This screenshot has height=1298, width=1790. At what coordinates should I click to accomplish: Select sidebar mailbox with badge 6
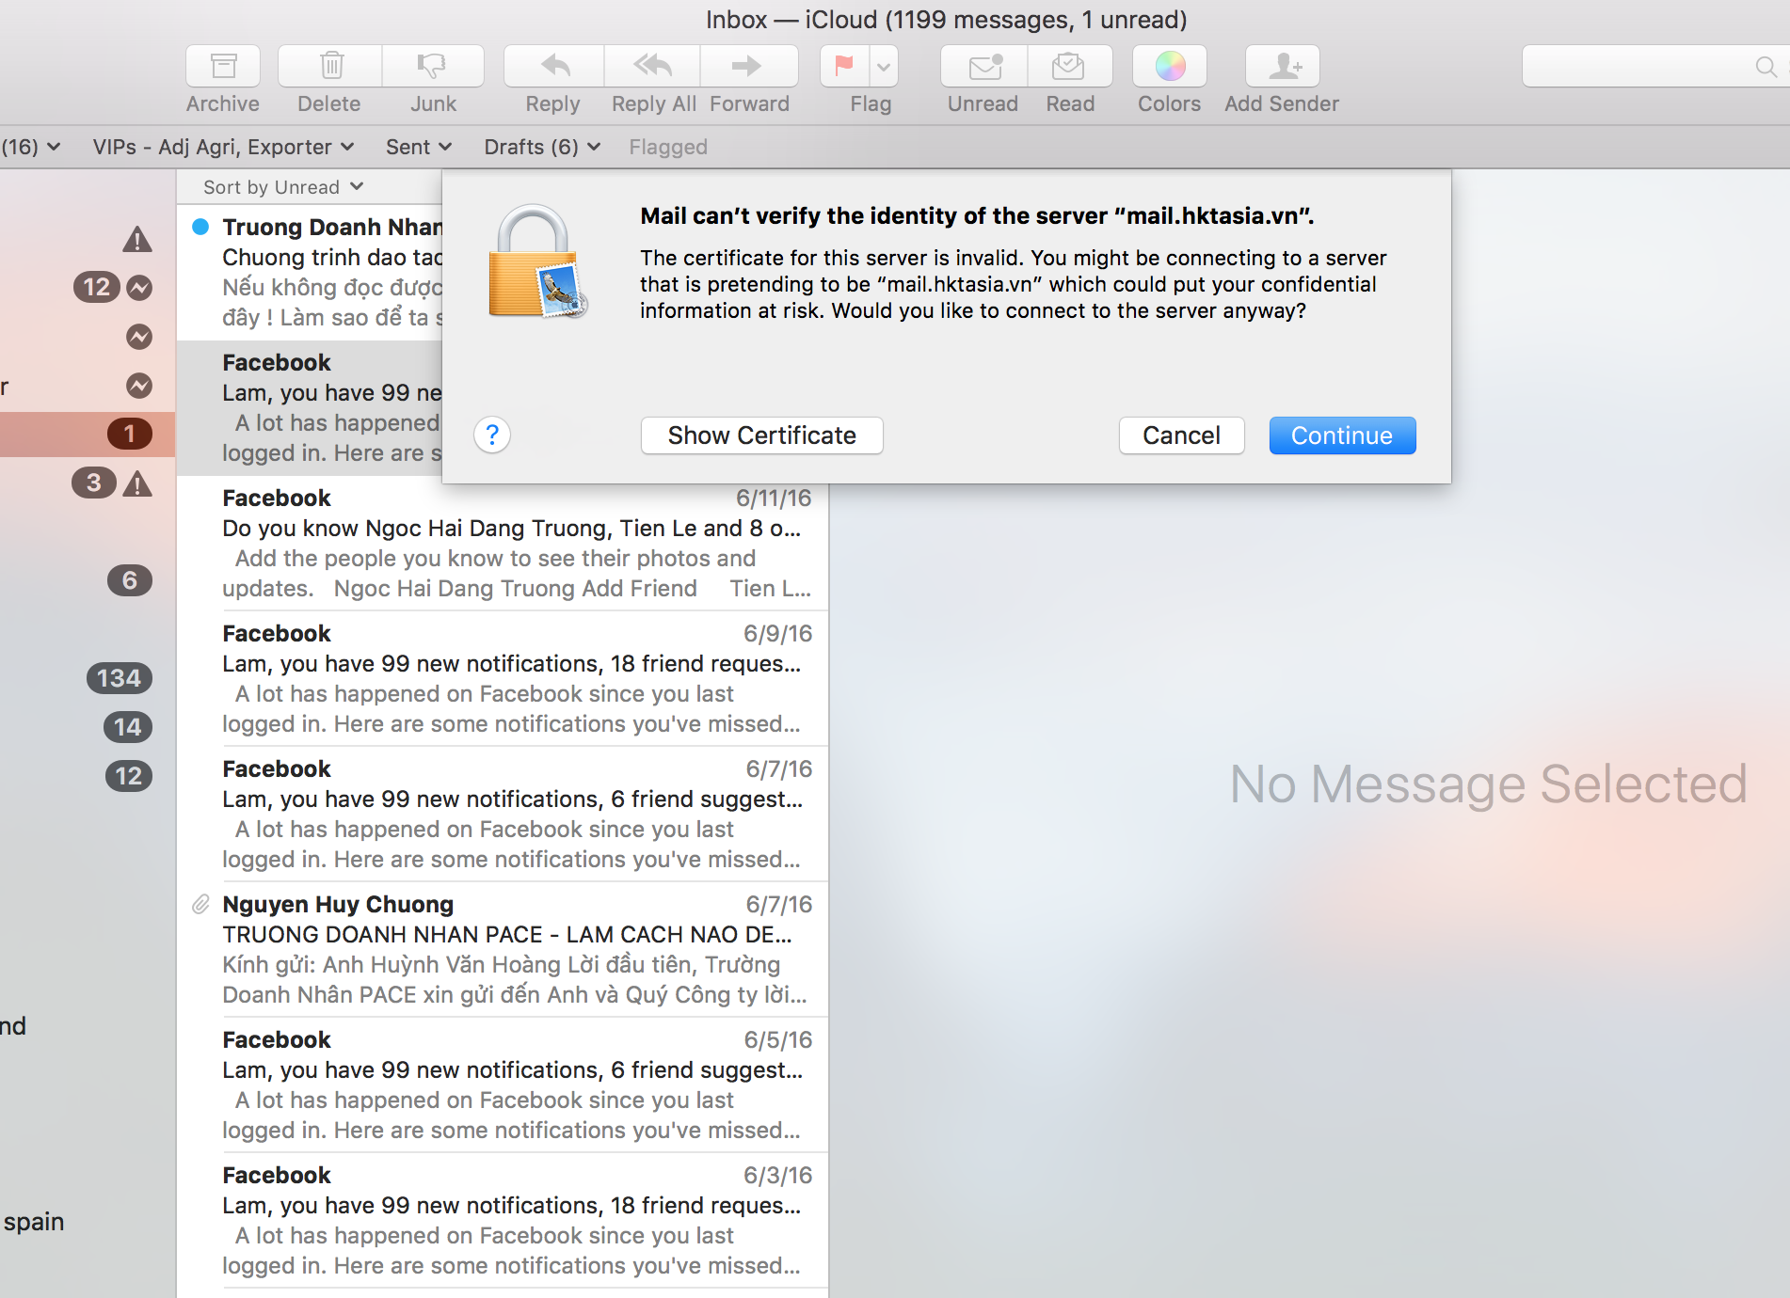point(88,580)
